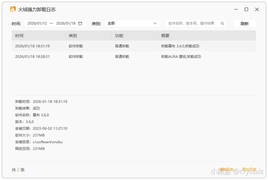Click the 刷新 button
268x180 pixels.
click(244, 23)
